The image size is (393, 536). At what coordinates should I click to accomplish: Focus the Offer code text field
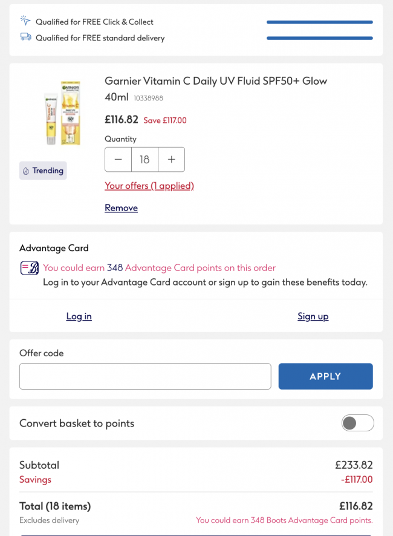[145, 376]
